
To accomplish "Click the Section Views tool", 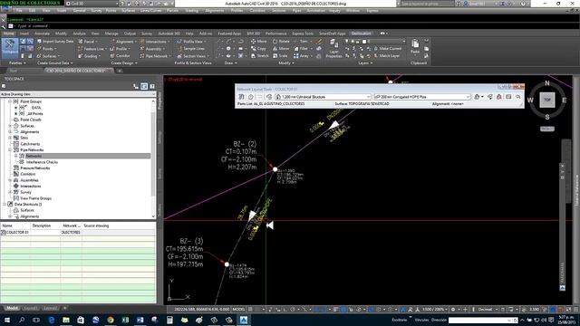I will (192, 56).
